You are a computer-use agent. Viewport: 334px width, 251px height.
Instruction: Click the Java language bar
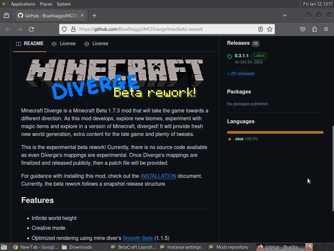[x=275, y=132]
